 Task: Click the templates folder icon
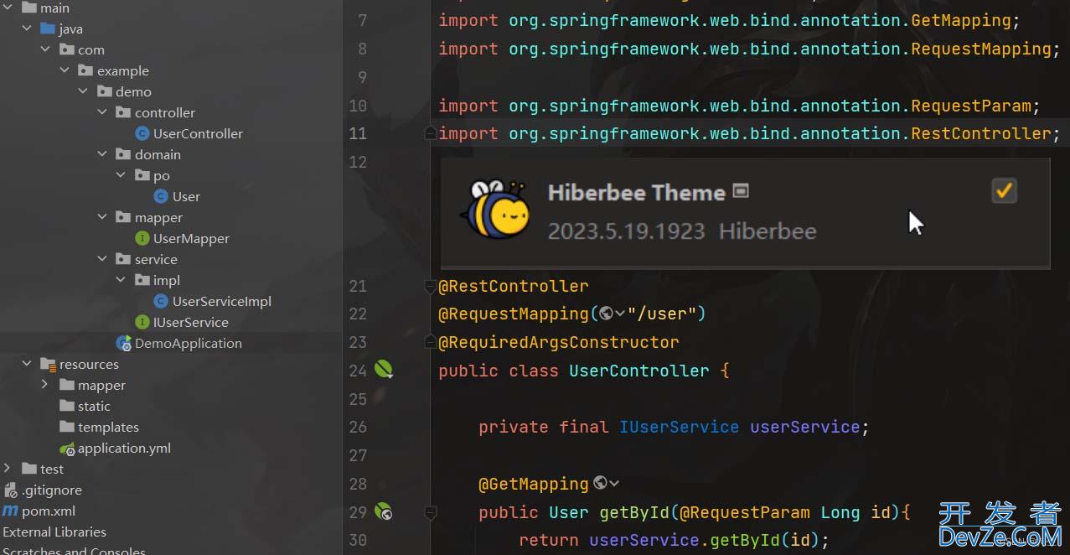tap(67, 427)
